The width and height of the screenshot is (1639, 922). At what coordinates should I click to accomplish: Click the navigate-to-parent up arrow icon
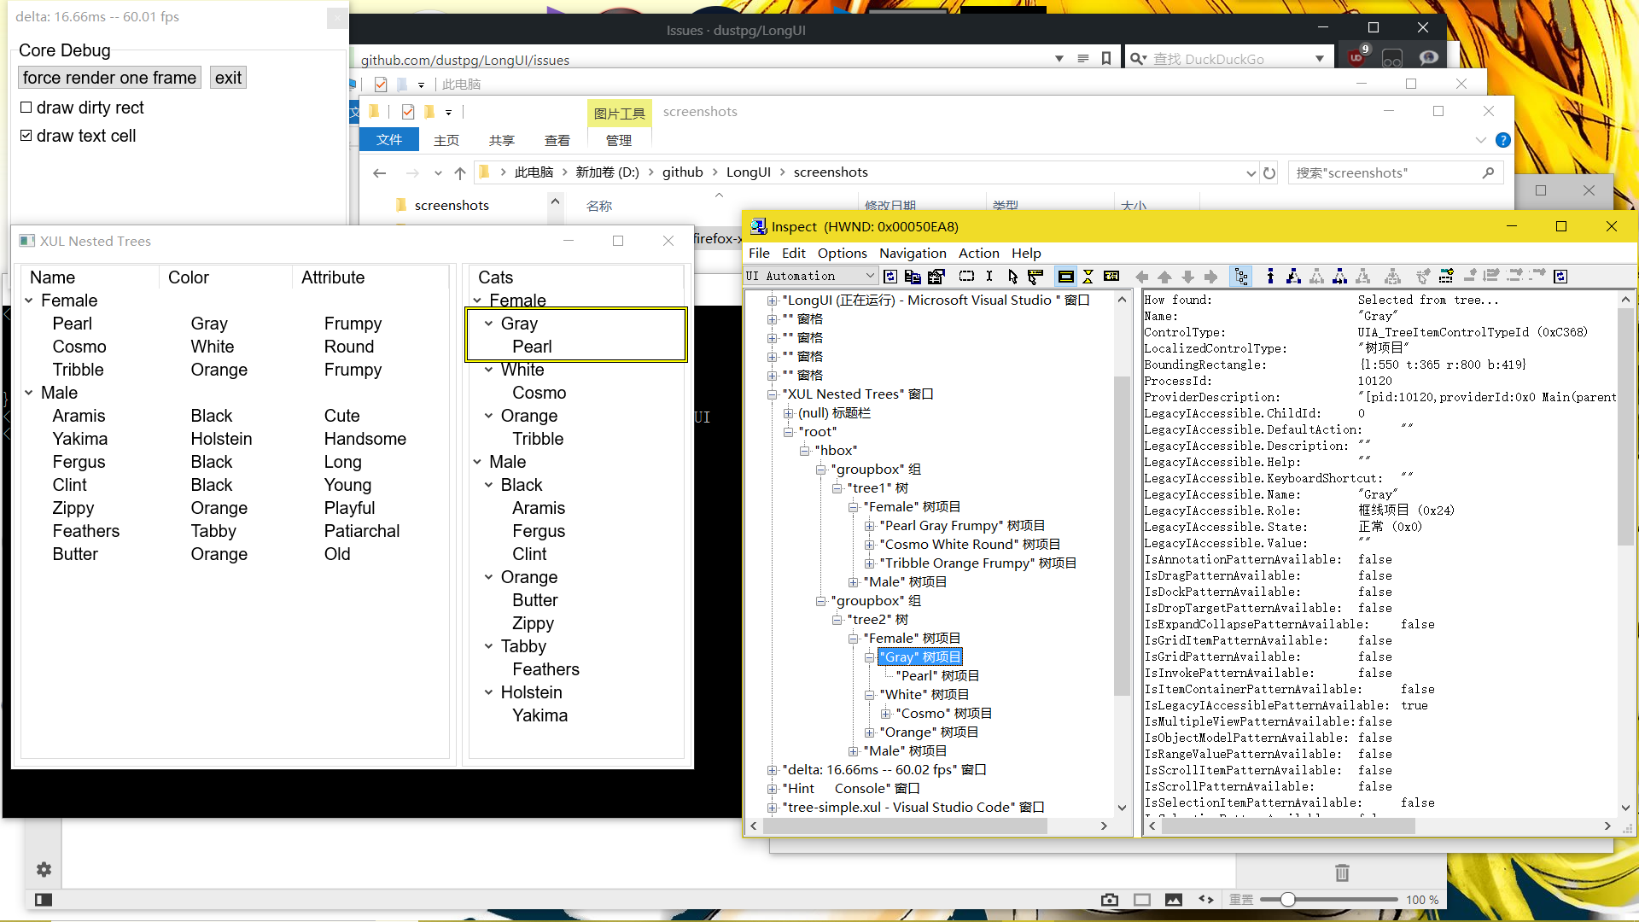coord(1270,277)
